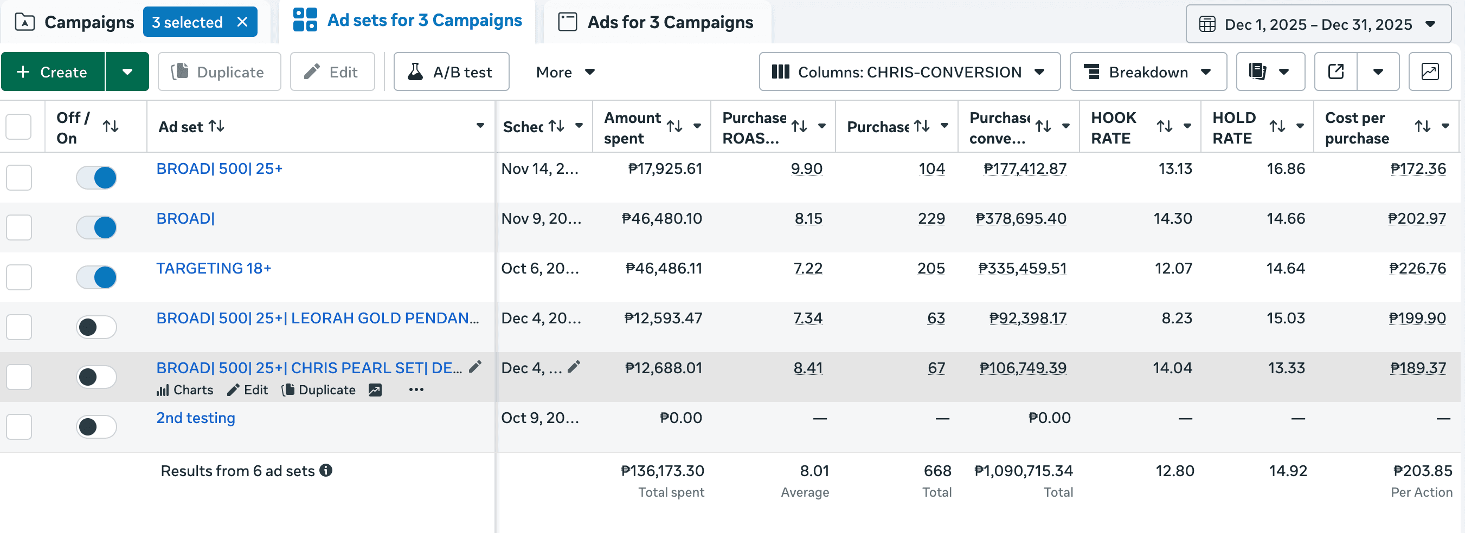Tick checkbox for 2nd testing row
The image size is (1465, 533).
click(x=19, y=427)
